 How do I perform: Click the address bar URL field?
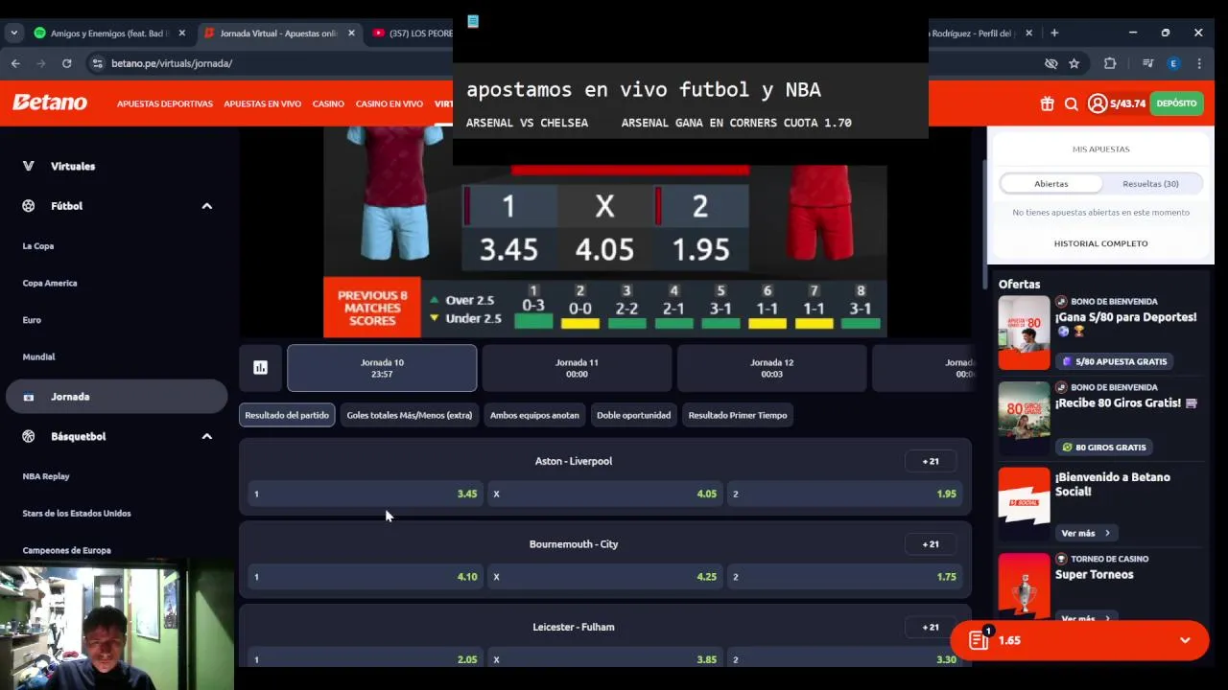coord(566,63)
